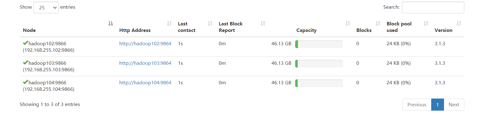Click the Capacity column sort icon
488x119 pixels.
[x=348, y=24]
